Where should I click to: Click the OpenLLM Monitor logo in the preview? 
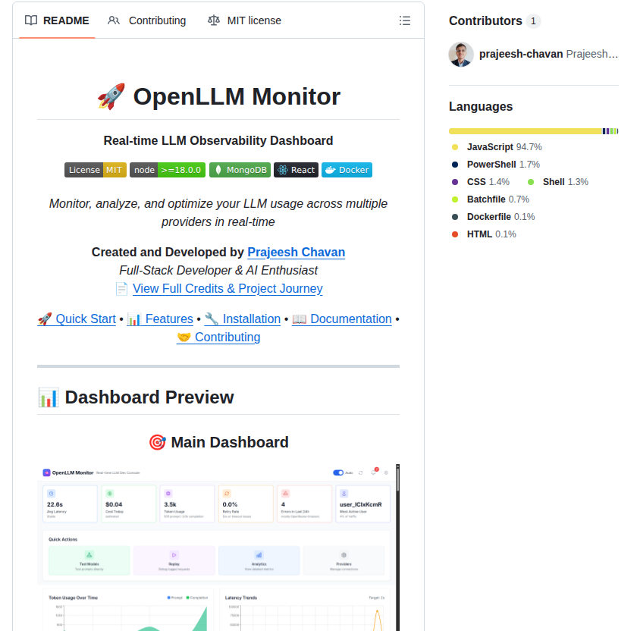pyautogui.click(x=47, y=472)
